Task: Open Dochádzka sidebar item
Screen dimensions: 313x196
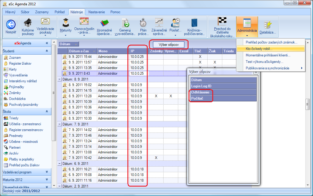Action: pyautogui.click(x=17, y=99)
